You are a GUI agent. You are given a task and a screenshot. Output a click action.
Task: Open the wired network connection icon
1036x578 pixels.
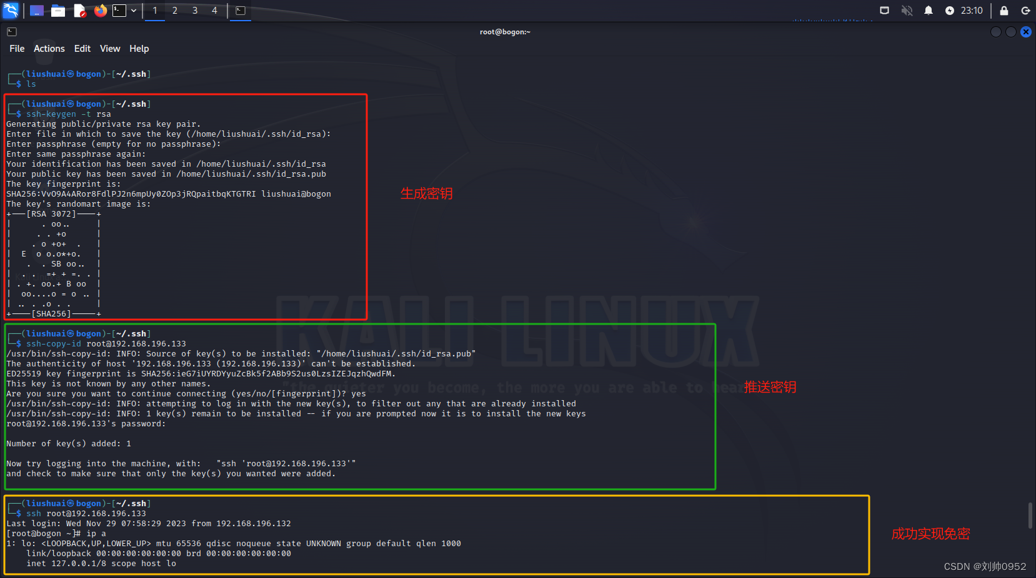pos(884,11)
